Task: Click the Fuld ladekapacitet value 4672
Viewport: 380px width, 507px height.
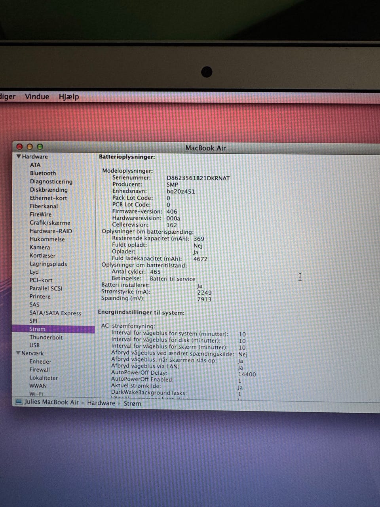Action: point(200,259)
